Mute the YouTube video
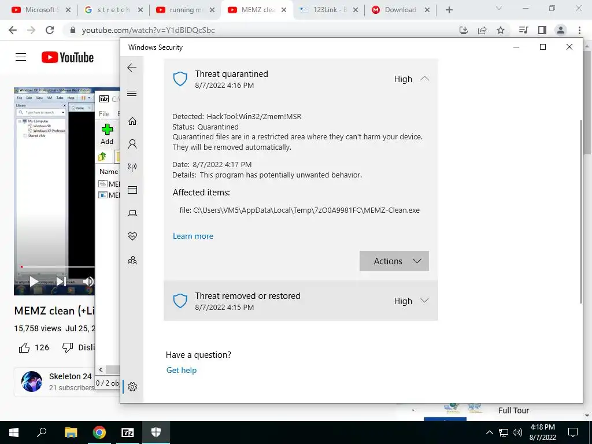This screenshot has height=444, width=592. 88,282
